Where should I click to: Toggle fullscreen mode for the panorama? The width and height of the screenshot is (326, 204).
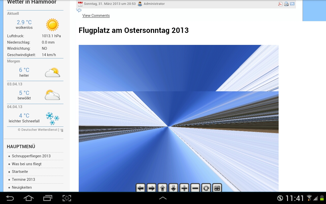point(217,188)
